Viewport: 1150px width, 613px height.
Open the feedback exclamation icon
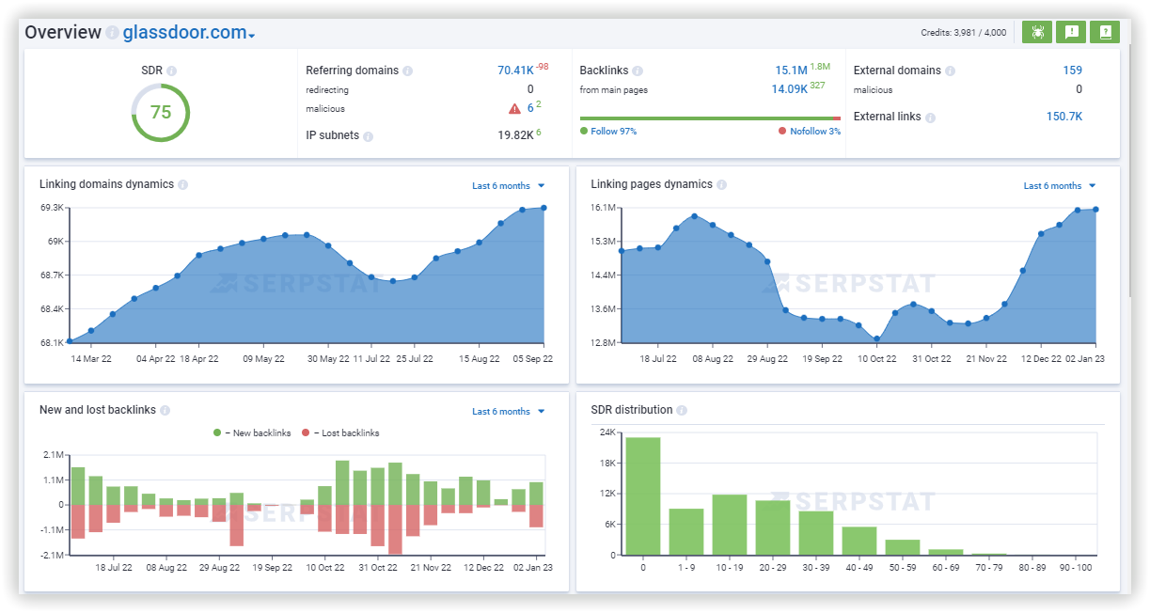point(1071,31)
